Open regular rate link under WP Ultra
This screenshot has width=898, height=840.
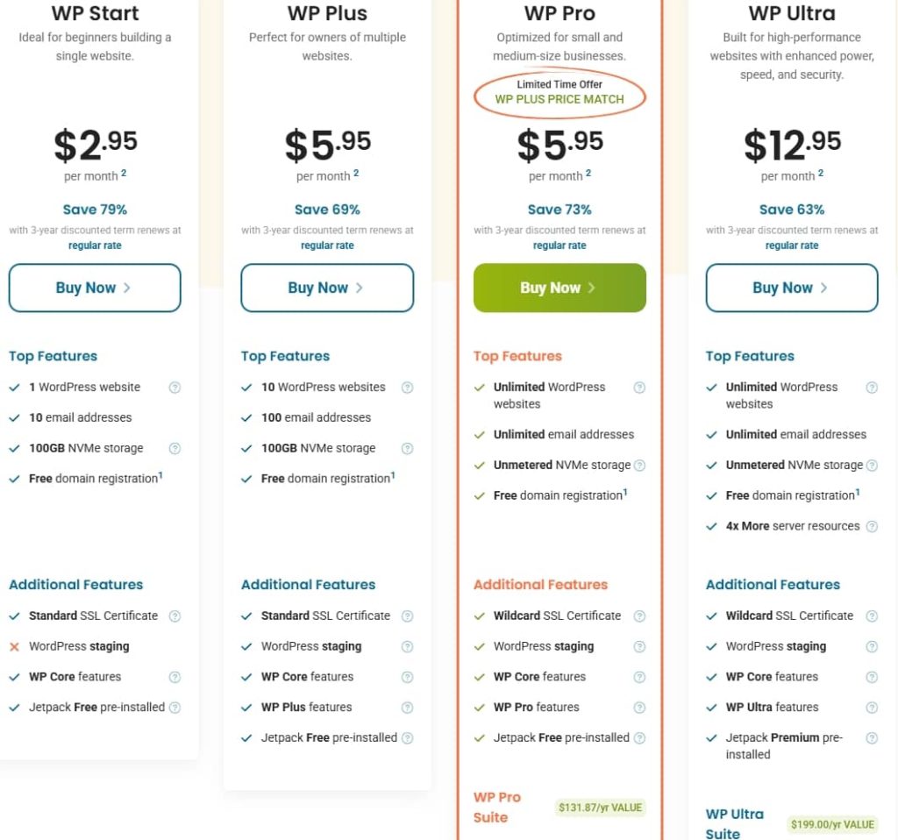pyautogui.click(x=792, y=246)
